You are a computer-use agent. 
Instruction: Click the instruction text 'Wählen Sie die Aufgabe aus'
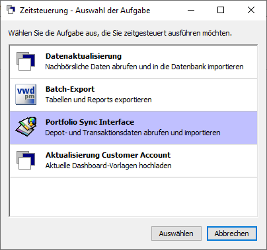[54, 33]
